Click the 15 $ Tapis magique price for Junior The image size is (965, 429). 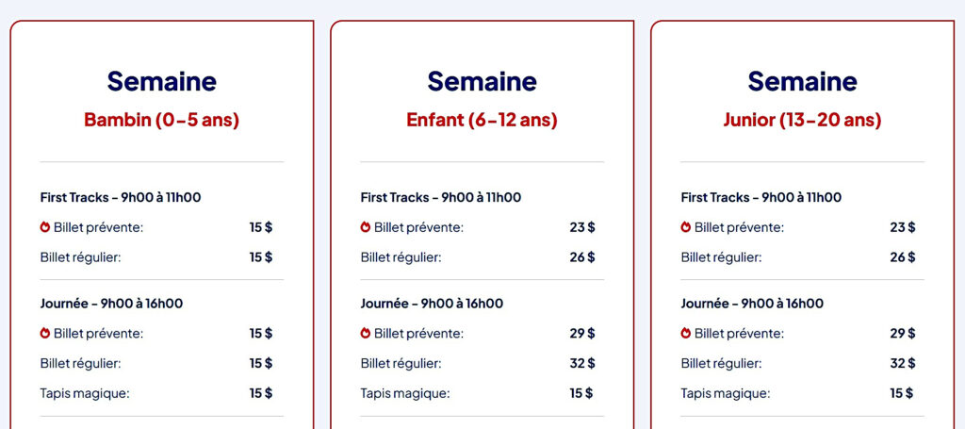click(902, 393)
